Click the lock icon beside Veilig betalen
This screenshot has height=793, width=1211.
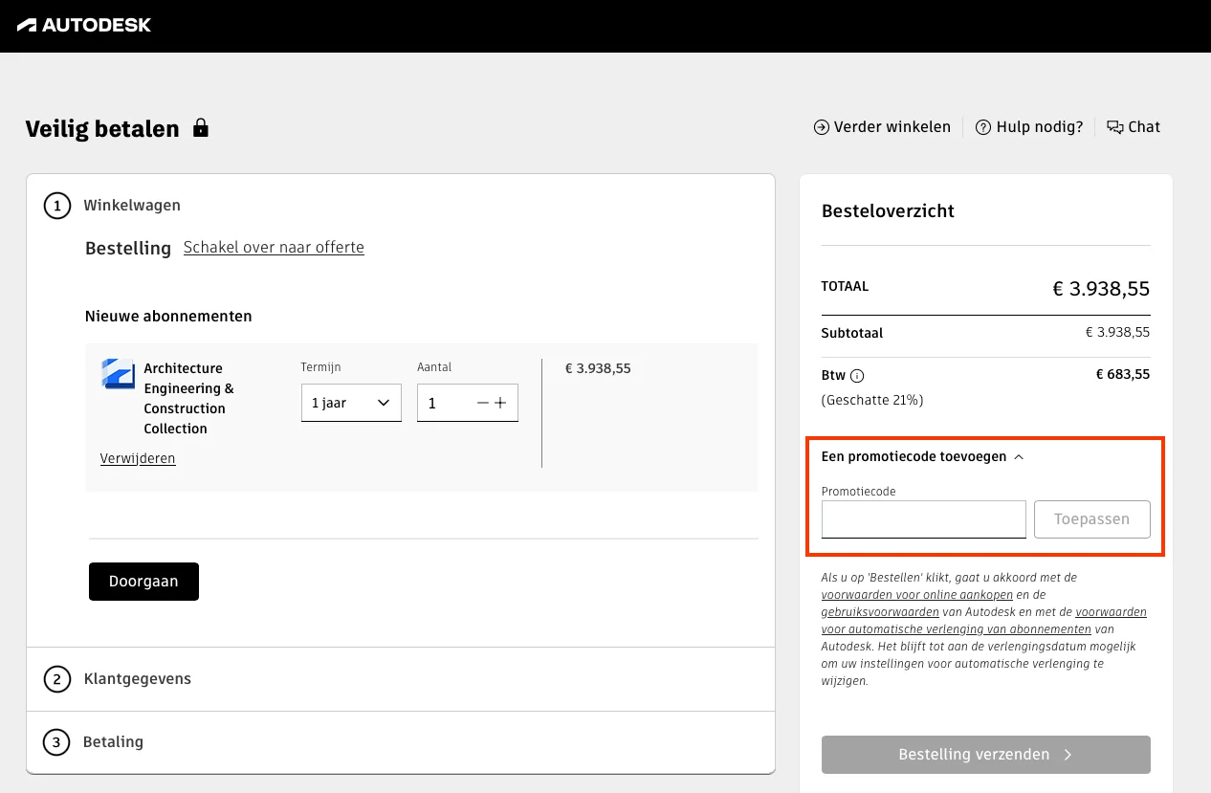click(x=200, y=127)
